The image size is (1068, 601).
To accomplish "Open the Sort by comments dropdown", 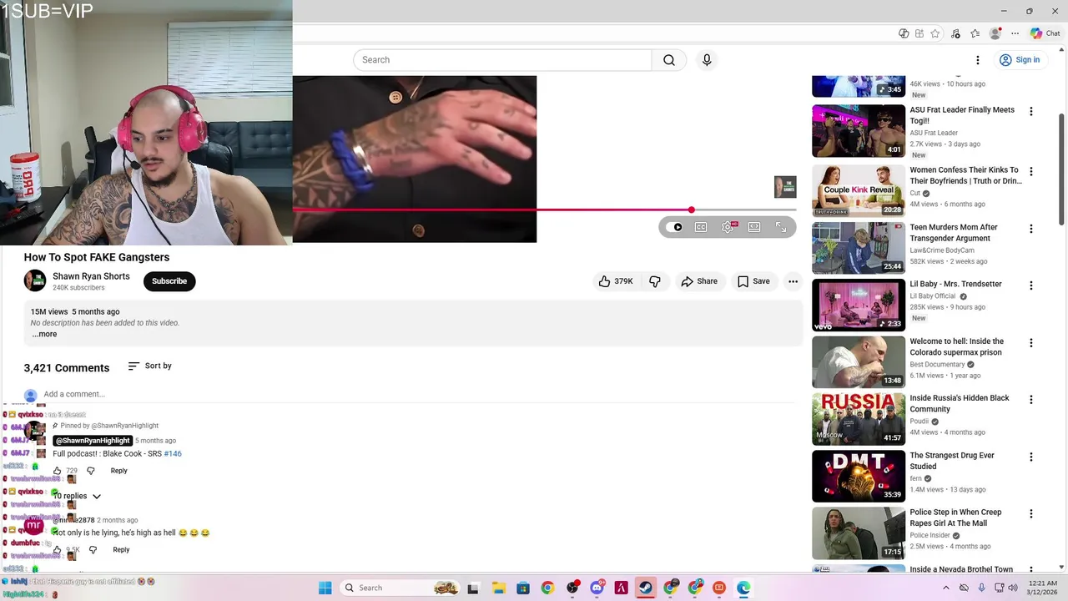I will (x=150, y=366).
